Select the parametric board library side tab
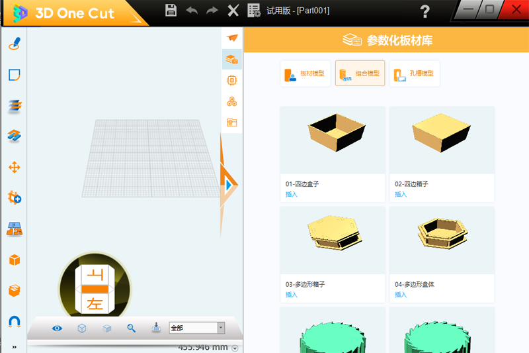This screenshot has height=353, width=529. tap(232, 59)
